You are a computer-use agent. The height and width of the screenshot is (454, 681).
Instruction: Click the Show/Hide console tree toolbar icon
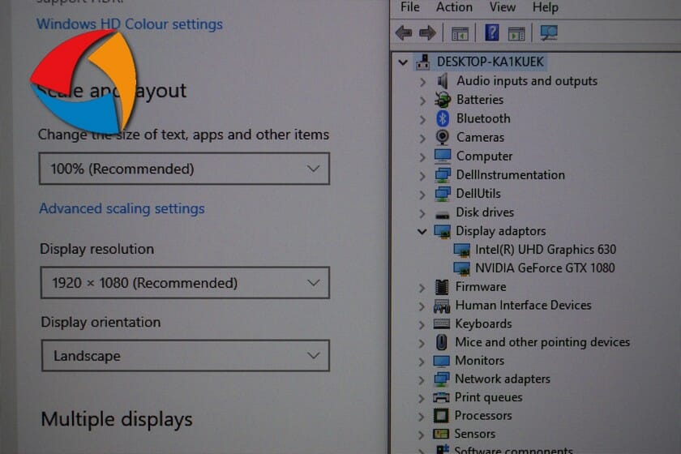(460, 33)
